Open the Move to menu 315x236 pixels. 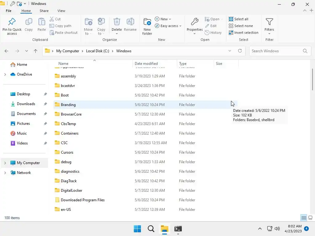(88, 26)
